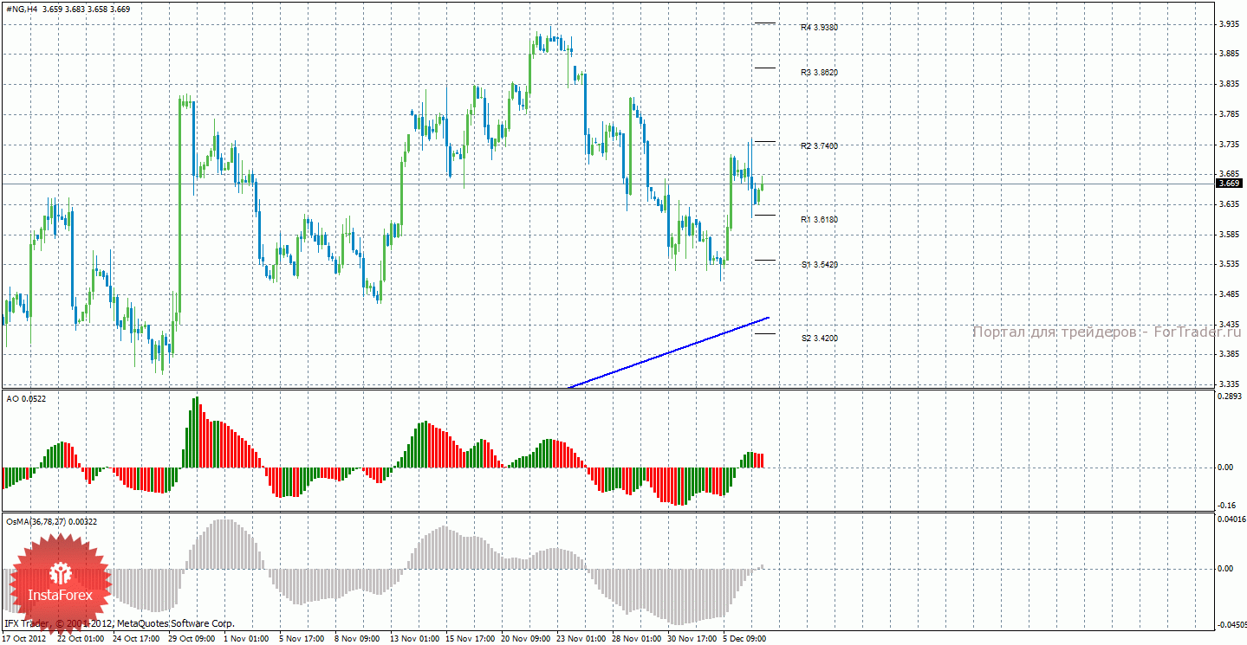The height and width of the screenshot is (645, 1247).
Task: Click price axis value 3.535
Action: coord(1228,264)
